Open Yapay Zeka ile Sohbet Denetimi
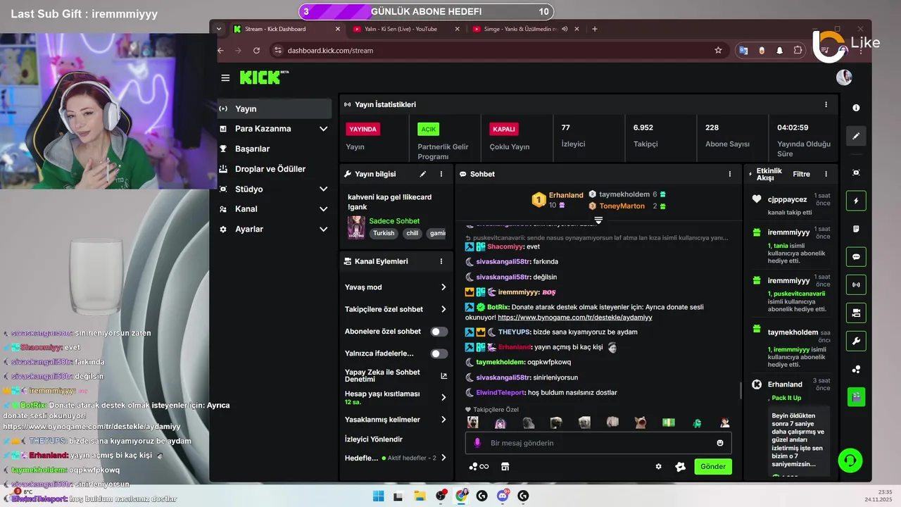901x507 pixels. click(396, 376)
